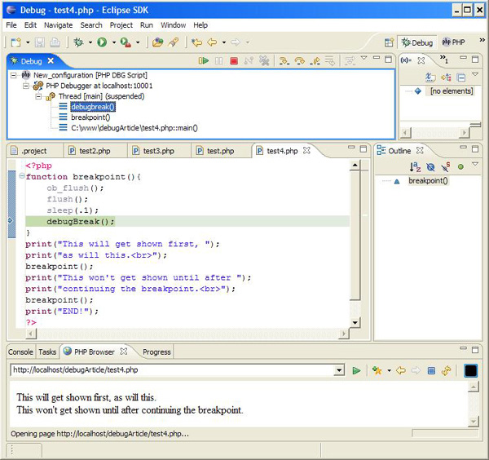Collapse the function breakpoint code fold
The height and width of the screenshot is (460, 489).
pyautogui.click(x=22, y=177)
